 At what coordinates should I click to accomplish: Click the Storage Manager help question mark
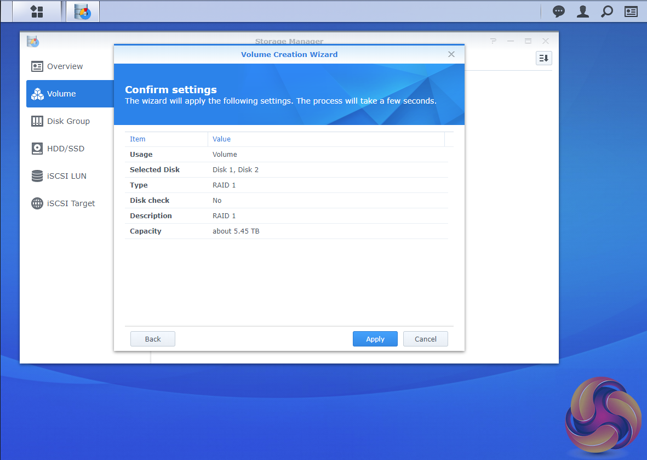pyautogui.click(x=493, y=41)
